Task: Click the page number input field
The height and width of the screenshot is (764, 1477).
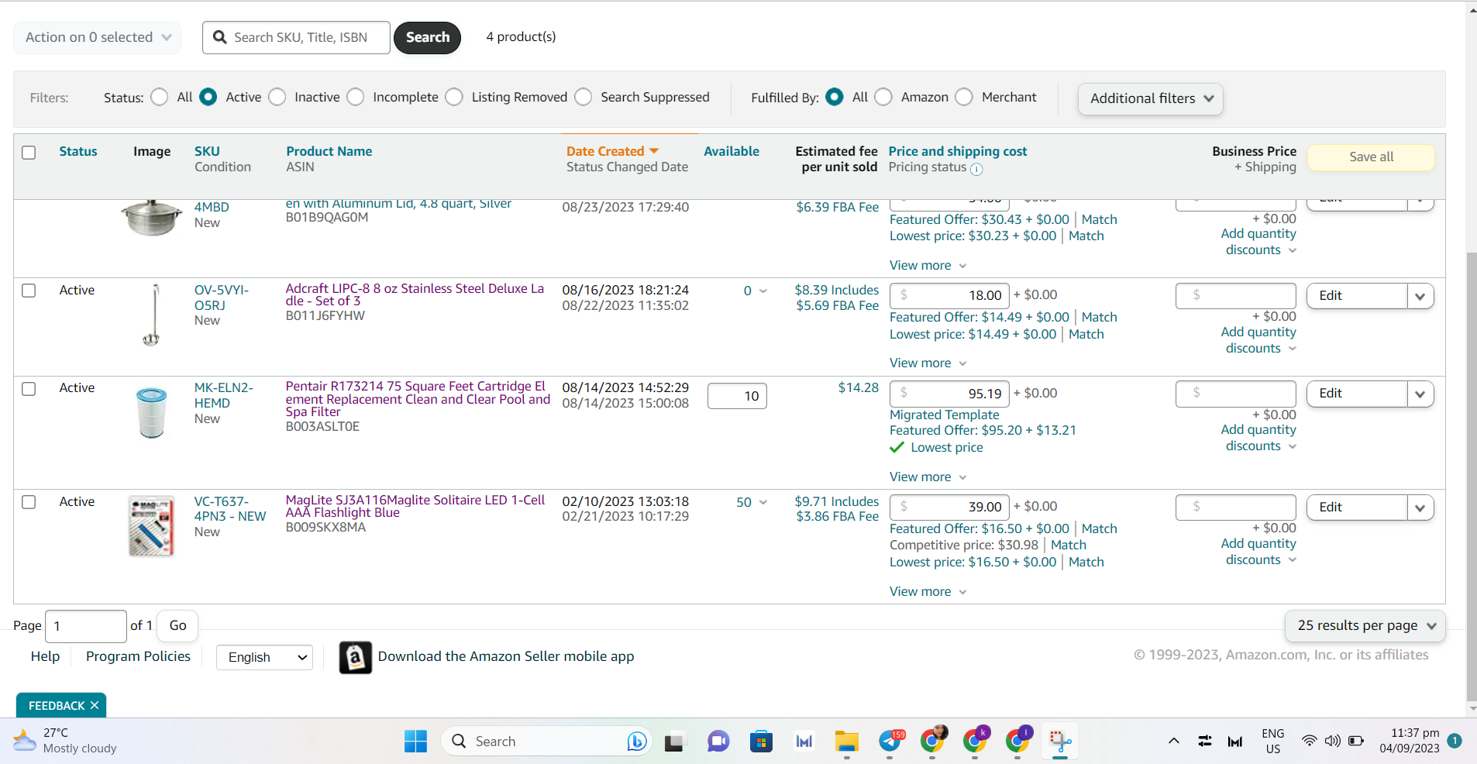Action: (x=86, y=626)
